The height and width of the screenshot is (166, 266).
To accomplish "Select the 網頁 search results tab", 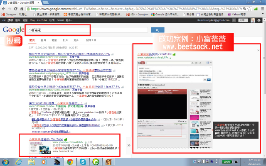I will pyautogui.click(x=32, y=40).
